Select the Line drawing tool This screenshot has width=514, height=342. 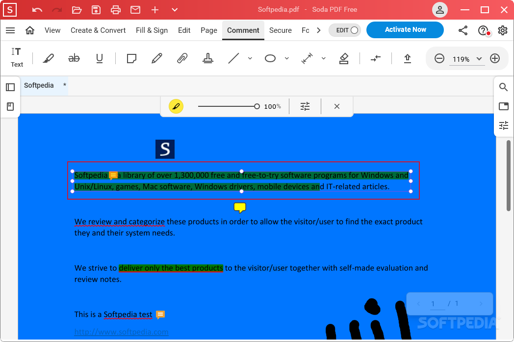[233, 59]
